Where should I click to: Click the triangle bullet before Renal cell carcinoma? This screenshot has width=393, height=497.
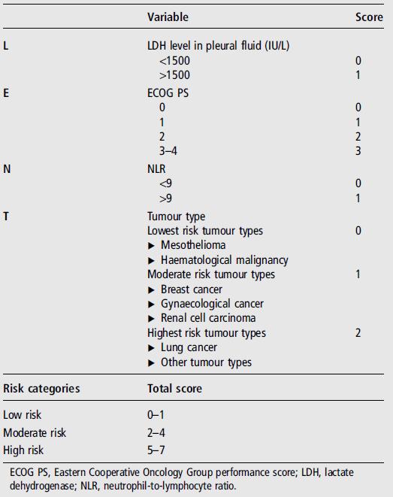point(151,319)
